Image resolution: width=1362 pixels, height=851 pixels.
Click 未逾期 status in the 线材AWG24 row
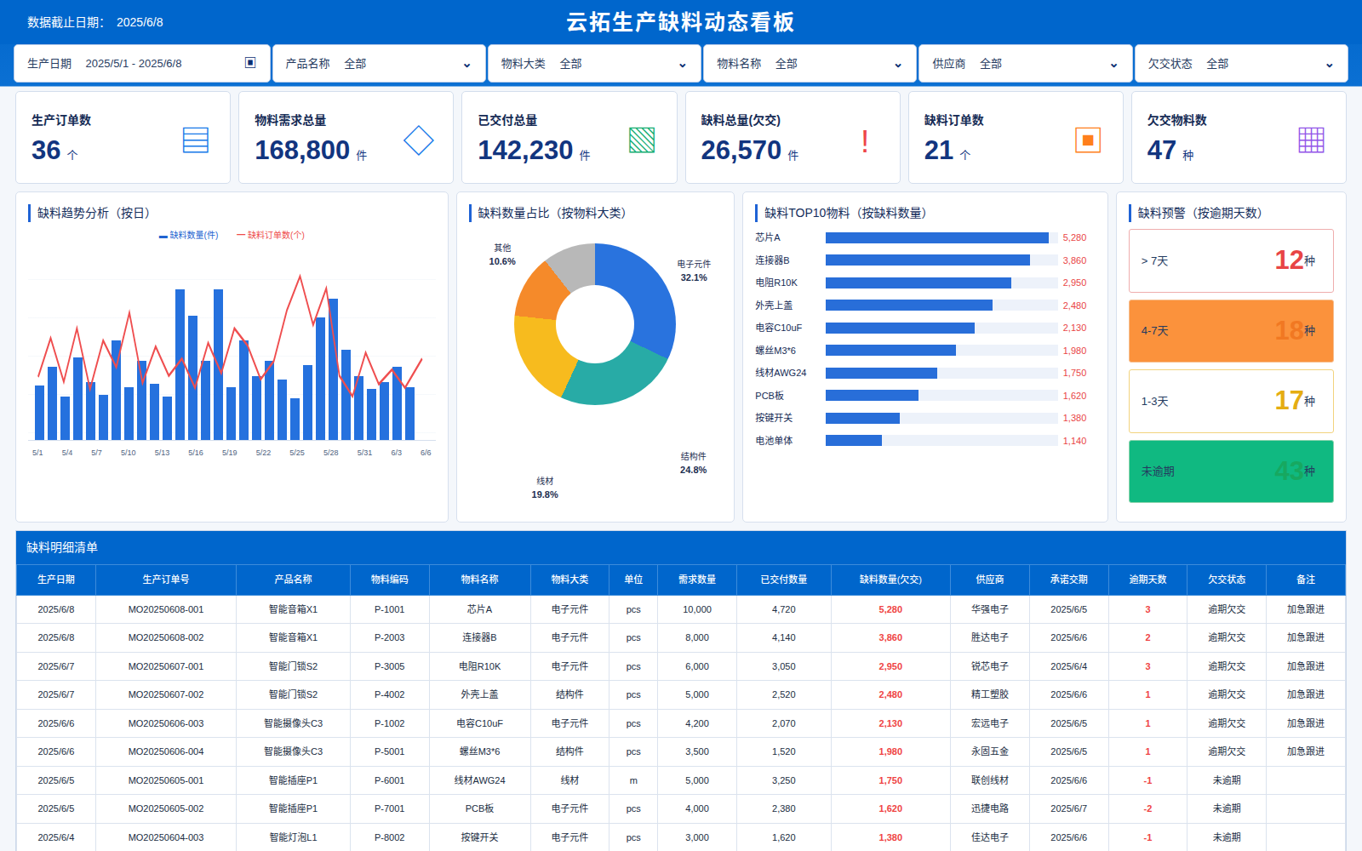tap(1227, 780)
